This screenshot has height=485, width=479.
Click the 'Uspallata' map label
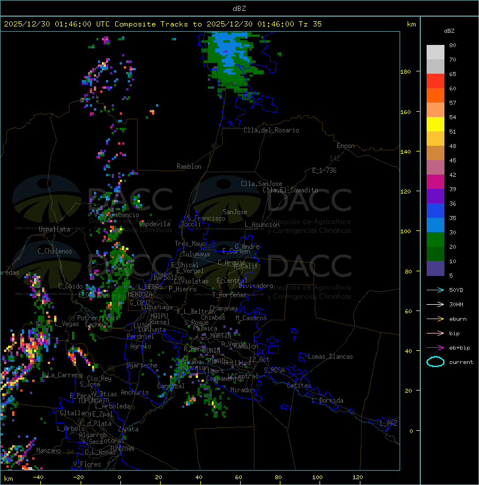pyautogui.click(x=54, y=229)
